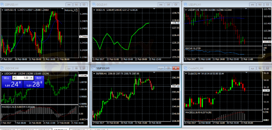Click the USDCHF,H4 window chart icon

pos(2,68)
